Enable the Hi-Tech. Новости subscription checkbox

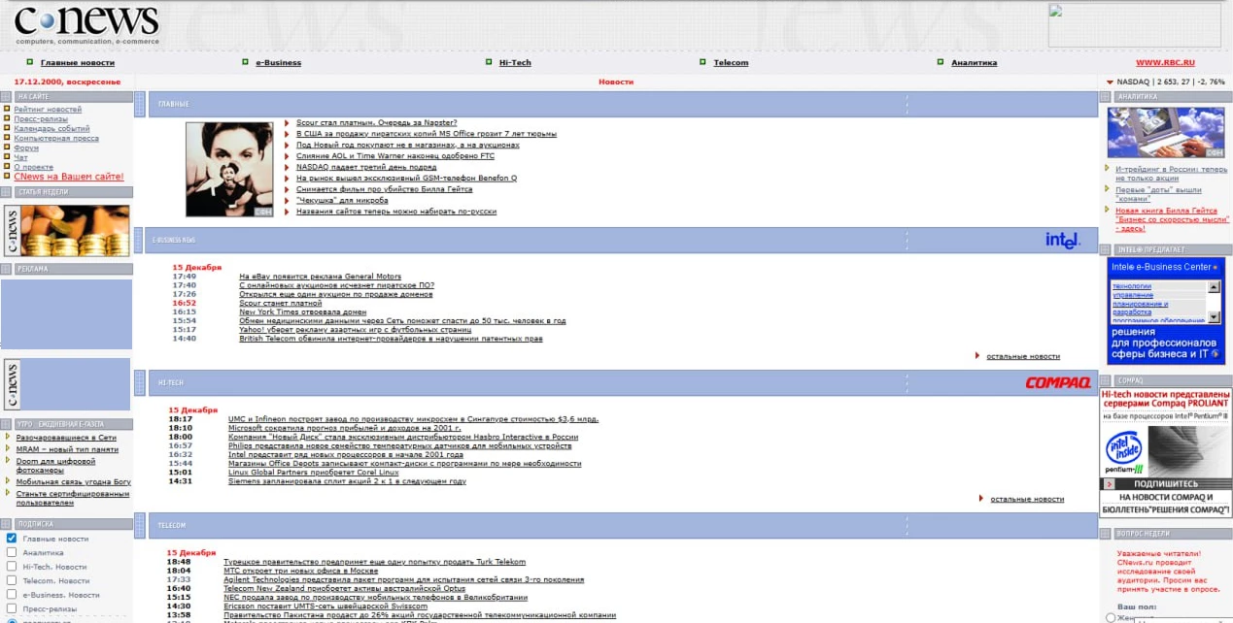(x=12, y=566)
